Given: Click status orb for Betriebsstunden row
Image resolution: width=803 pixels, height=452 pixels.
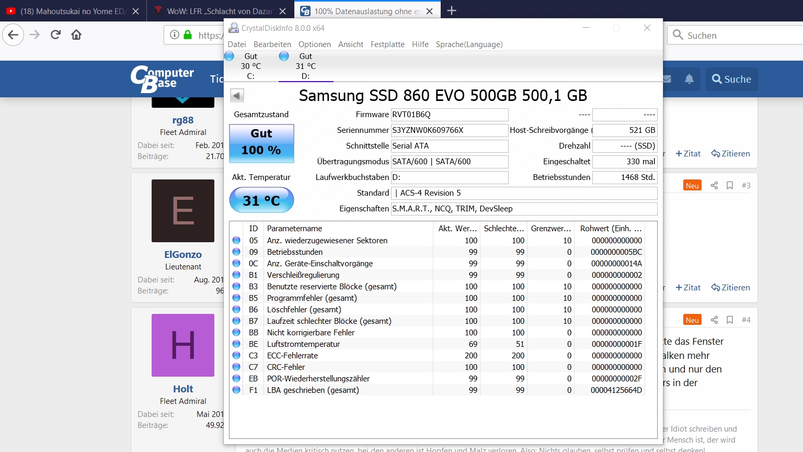Looking at the screenshot, I should click(x=236, y=252).
